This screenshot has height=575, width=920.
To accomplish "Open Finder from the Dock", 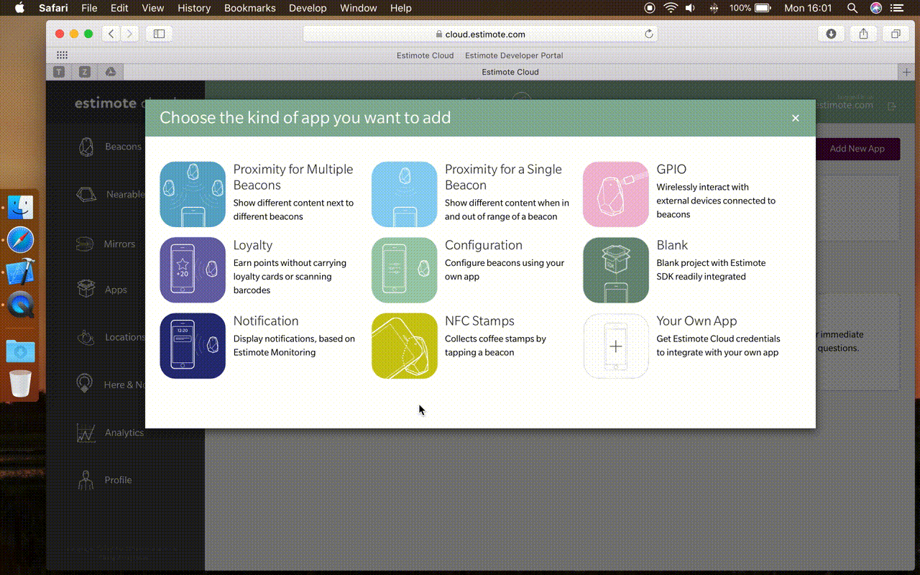I will click(20, 207).
